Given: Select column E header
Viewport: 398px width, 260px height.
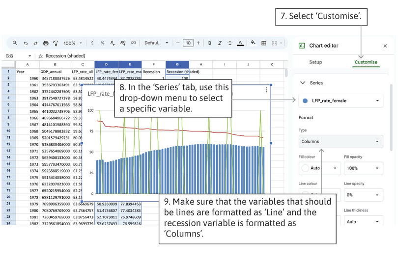Looking at the screenshot, I should click(x=130, y=64).
